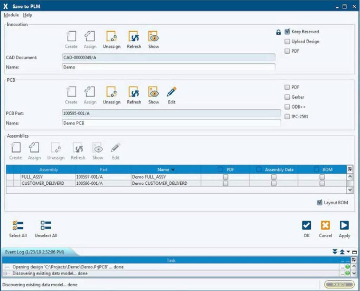This screenshot has width=360, height=291.
Task: Toggle the Keep Reserved checkbox
Action: (288, 32)
